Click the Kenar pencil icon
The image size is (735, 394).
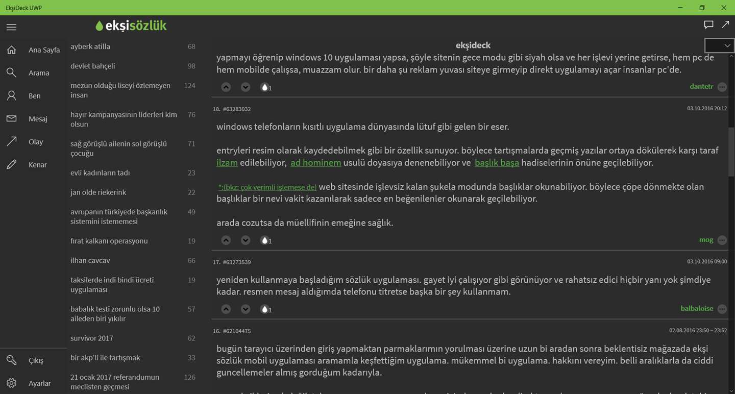coord(11,164)
